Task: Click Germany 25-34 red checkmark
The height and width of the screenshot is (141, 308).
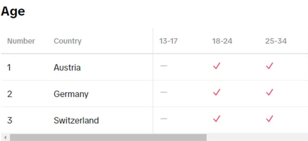Action: coord(270,92)
